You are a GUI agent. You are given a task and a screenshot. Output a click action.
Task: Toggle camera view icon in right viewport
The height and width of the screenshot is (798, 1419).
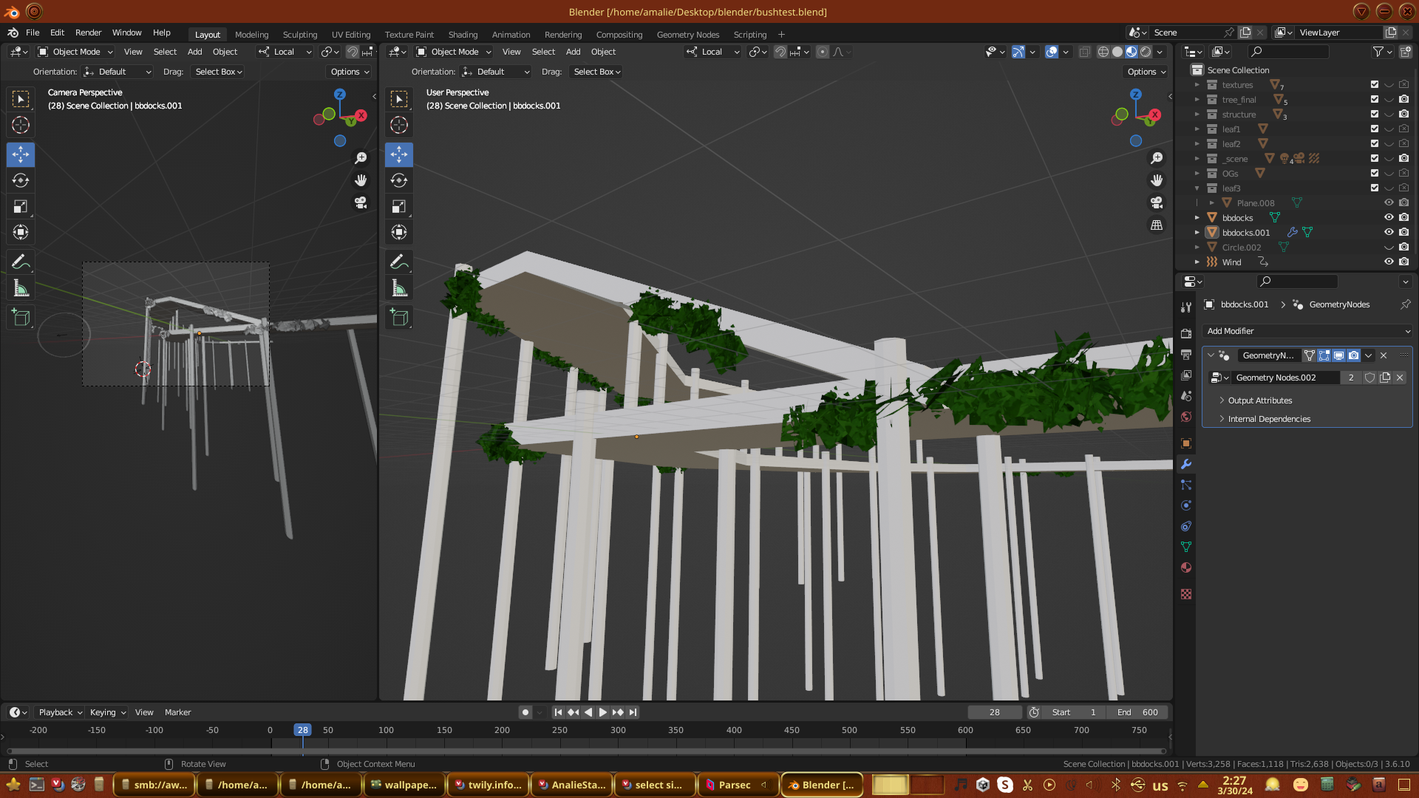(1157, 202)
